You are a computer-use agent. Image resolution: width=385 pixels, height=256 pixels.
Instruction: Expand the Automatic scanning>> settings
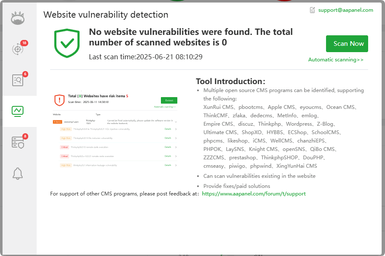pyautogui.click(x=336, y=60)
